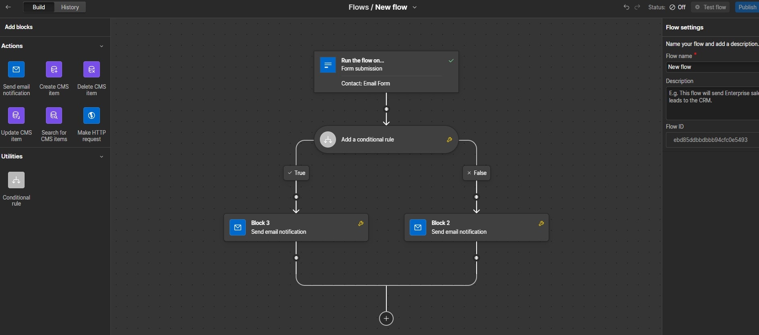Click the Test flow button

[x=710, y=7]
